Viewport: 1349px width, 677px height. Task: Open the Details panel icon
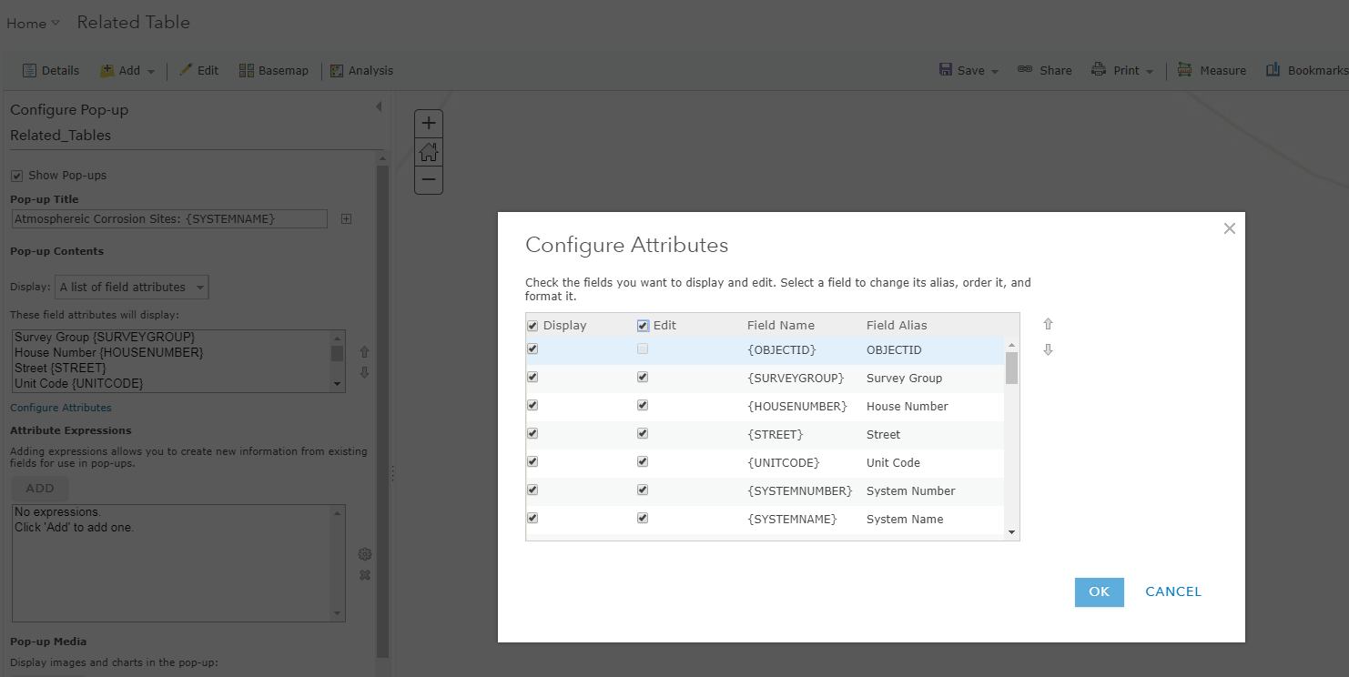29,70
